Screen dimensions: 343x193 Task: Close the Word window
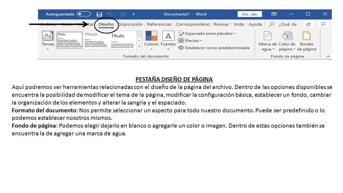coord(325,14)
